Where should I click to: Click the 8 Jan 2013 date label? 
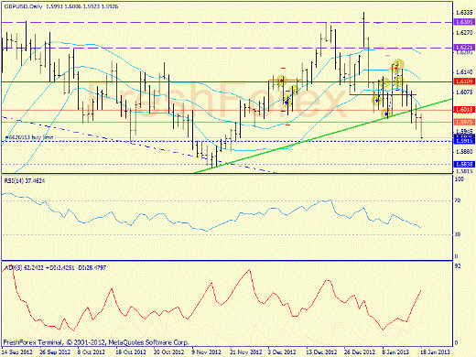coord(396,352)
